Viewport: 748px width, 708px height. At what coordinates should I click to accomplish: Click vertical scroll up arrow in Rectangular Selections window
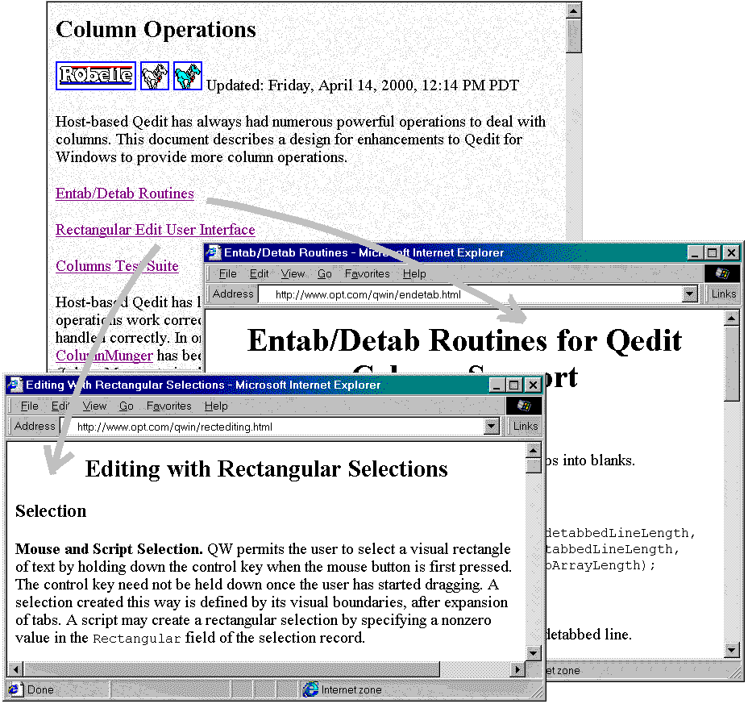pyautogui.click(x=534, y=450)
